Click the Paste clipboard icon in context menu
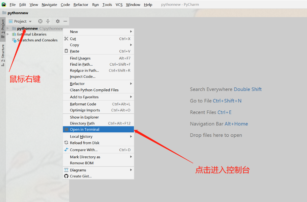The width and height of the screenshot is (307, 202). tap(66, 51)
